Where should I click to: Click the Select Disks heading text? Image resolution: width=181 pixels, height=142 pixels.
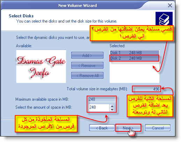(x=21, y=16)
